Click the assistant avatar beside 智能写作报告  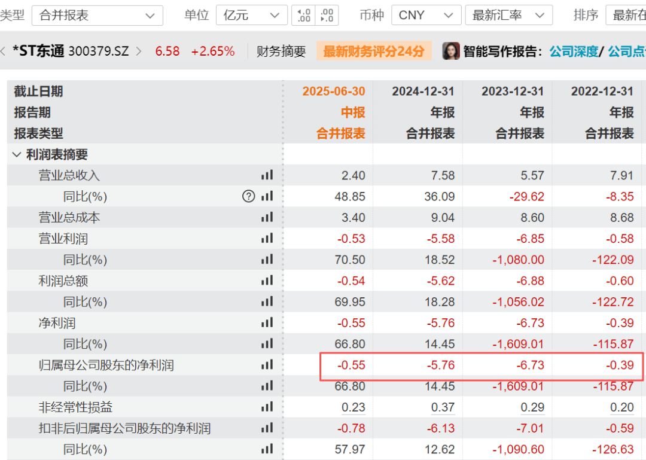point(450,51)
